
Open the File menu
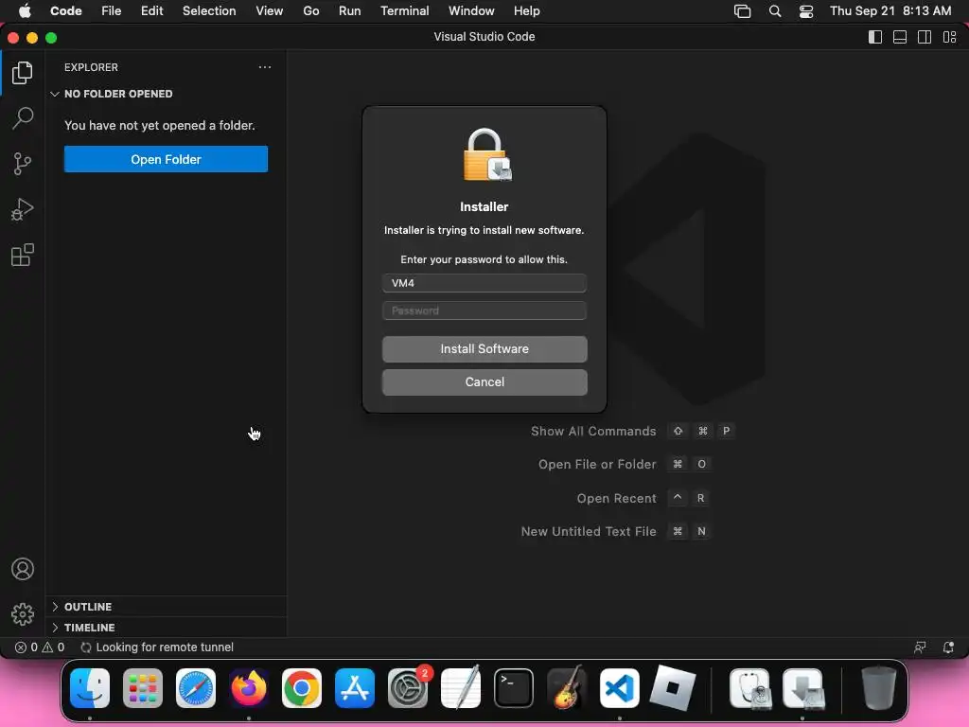coord(112,11)
